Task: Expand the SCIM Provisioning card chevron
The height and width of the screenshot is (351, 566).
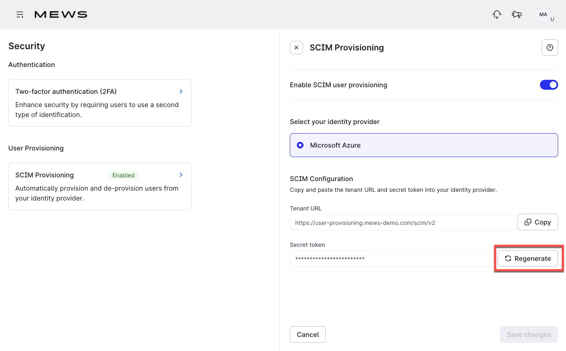Action: point(181,175)
